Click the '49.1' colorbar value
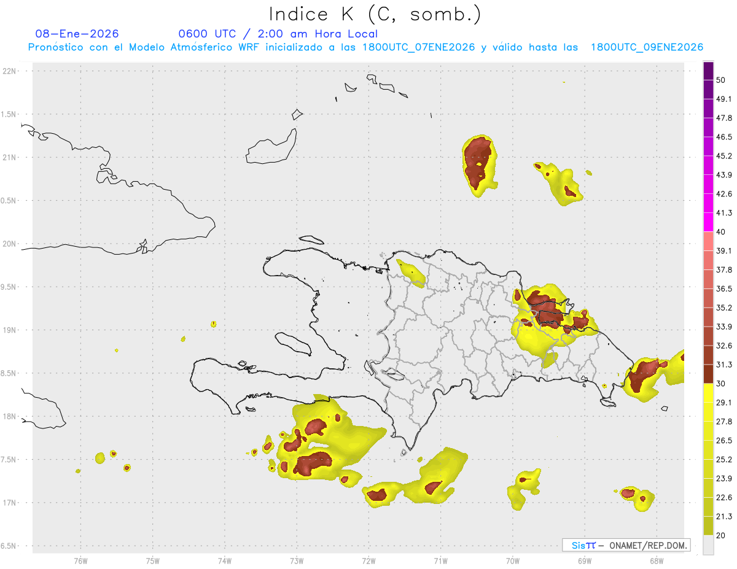The width and height of the screenshot is (737, 569). 724,99
